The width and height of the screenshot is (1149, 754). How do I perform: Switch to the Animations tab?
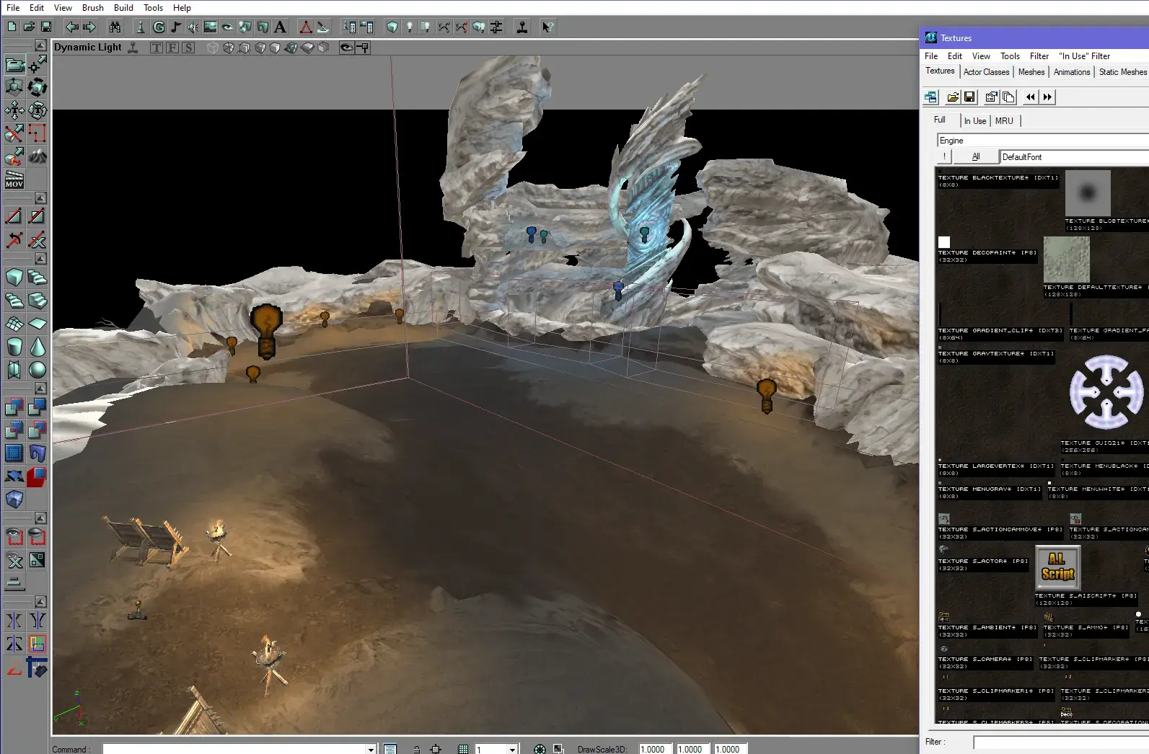click(x=1071, y=72)
